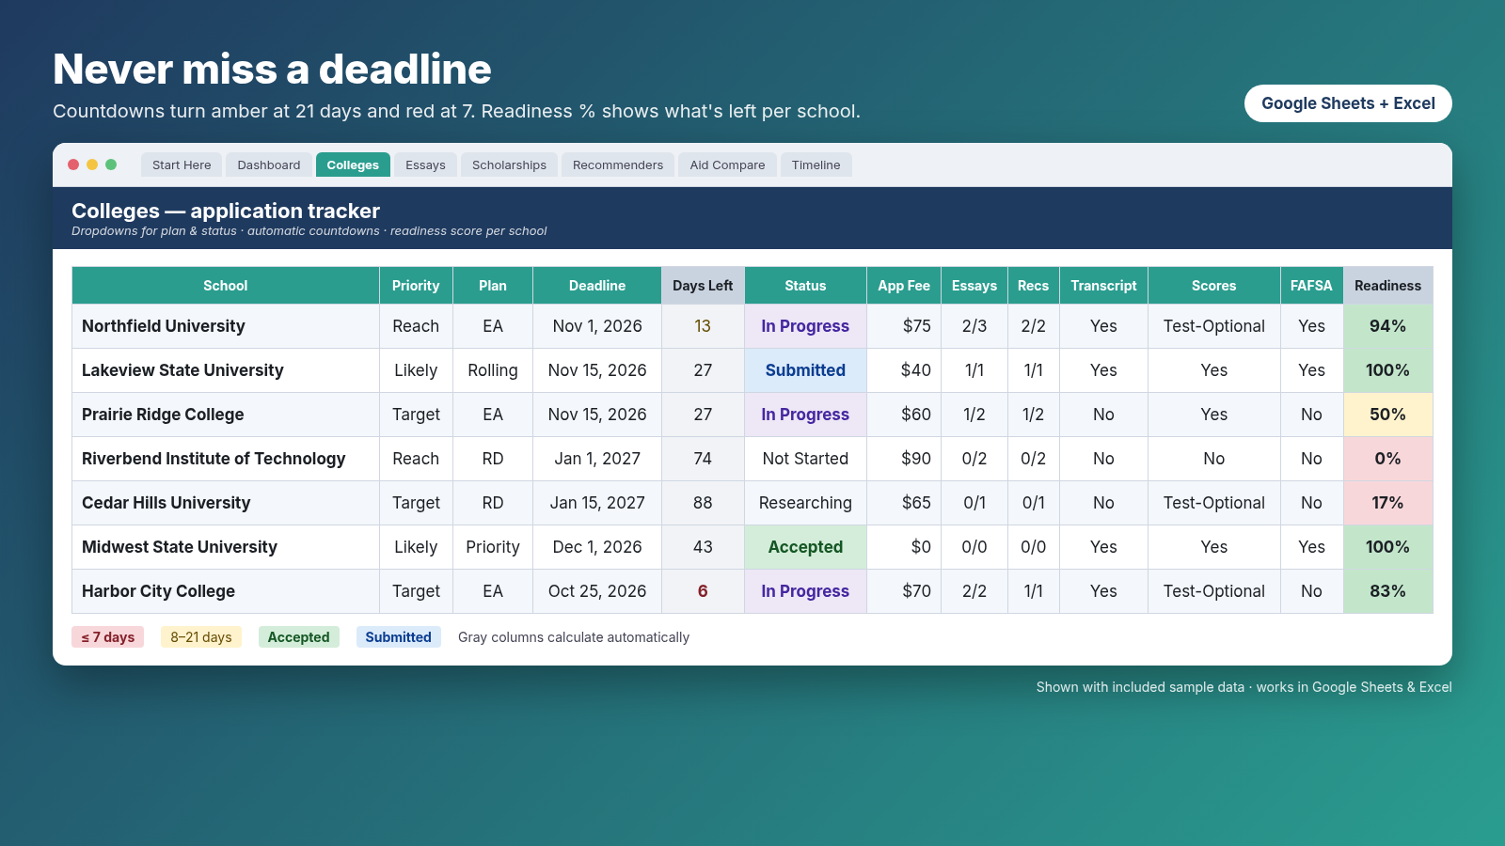Select Northfield's Reach priority cell
The width and height of the screenshot is (1505, 846).
pos(416,326)
